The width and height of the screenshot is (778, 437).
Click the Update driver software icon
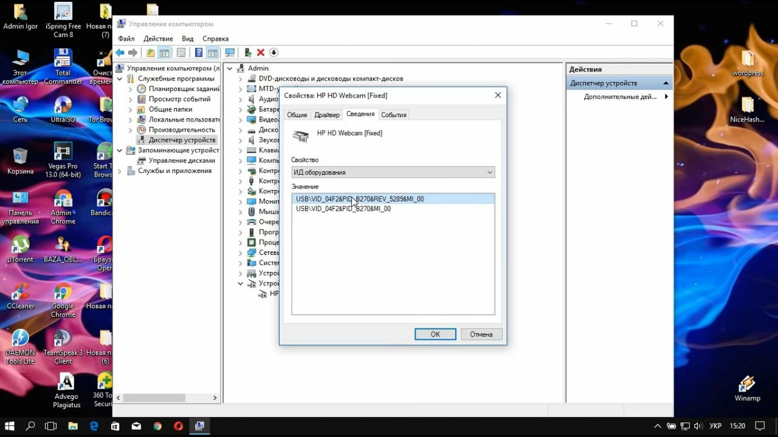point(247,53)
